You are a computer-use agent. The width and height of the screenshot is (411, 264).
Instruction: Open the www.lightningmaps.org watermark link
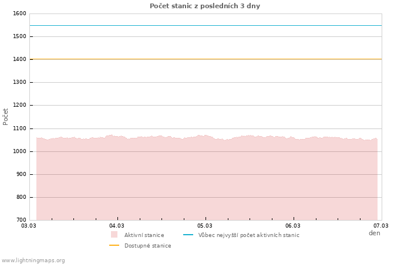point(33,260)
